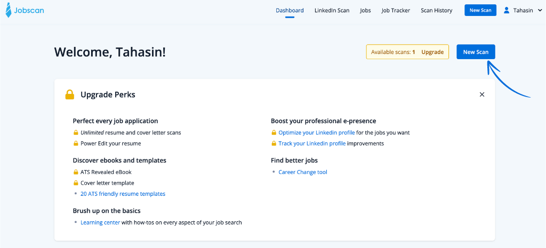This screenshot has width=546, height=248.
Task: Click the user profile avatar icon
Action: click(x=507, y=11)
